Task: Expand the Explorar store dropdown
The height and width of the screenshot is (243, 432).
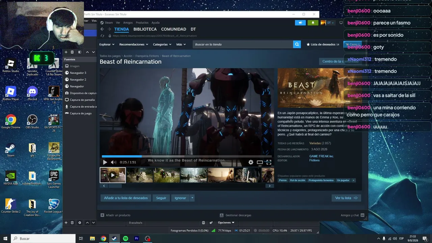Action: coord(107,44)
